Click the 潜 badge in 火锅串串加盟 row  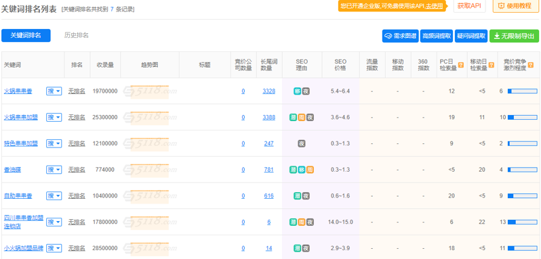(x=294, y=117)
